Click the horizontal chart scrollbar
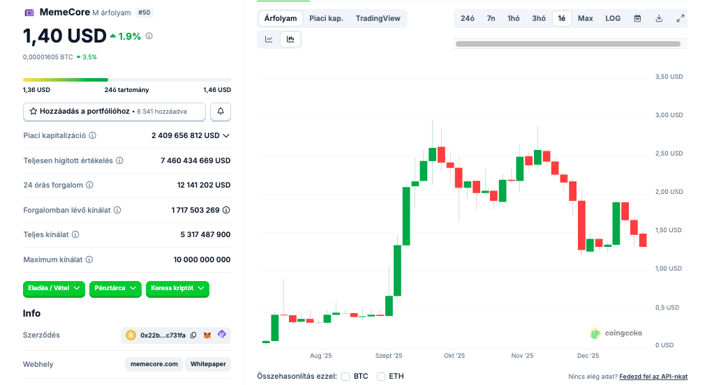This screenshot has height=385, width=721. [567, 44]
